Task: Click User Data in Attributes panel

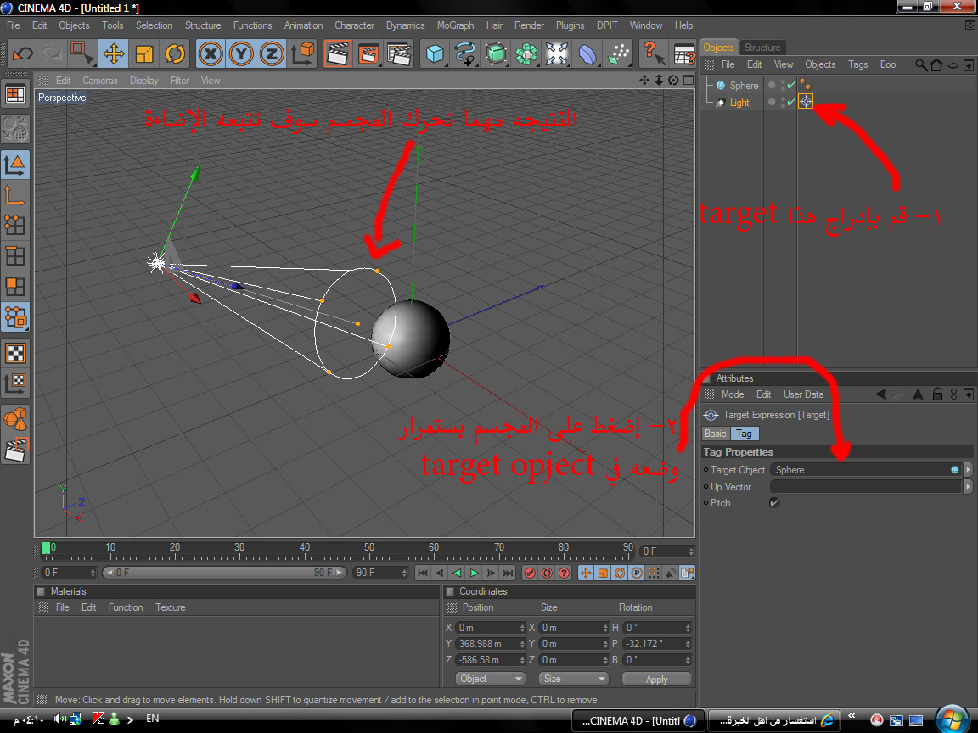Action: [x=803, y=394]
